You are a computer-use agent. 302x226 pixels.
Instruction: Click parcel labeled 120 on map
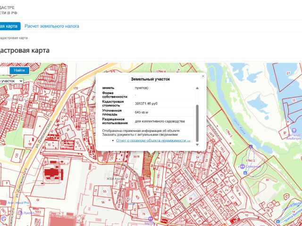pos(17,155)
